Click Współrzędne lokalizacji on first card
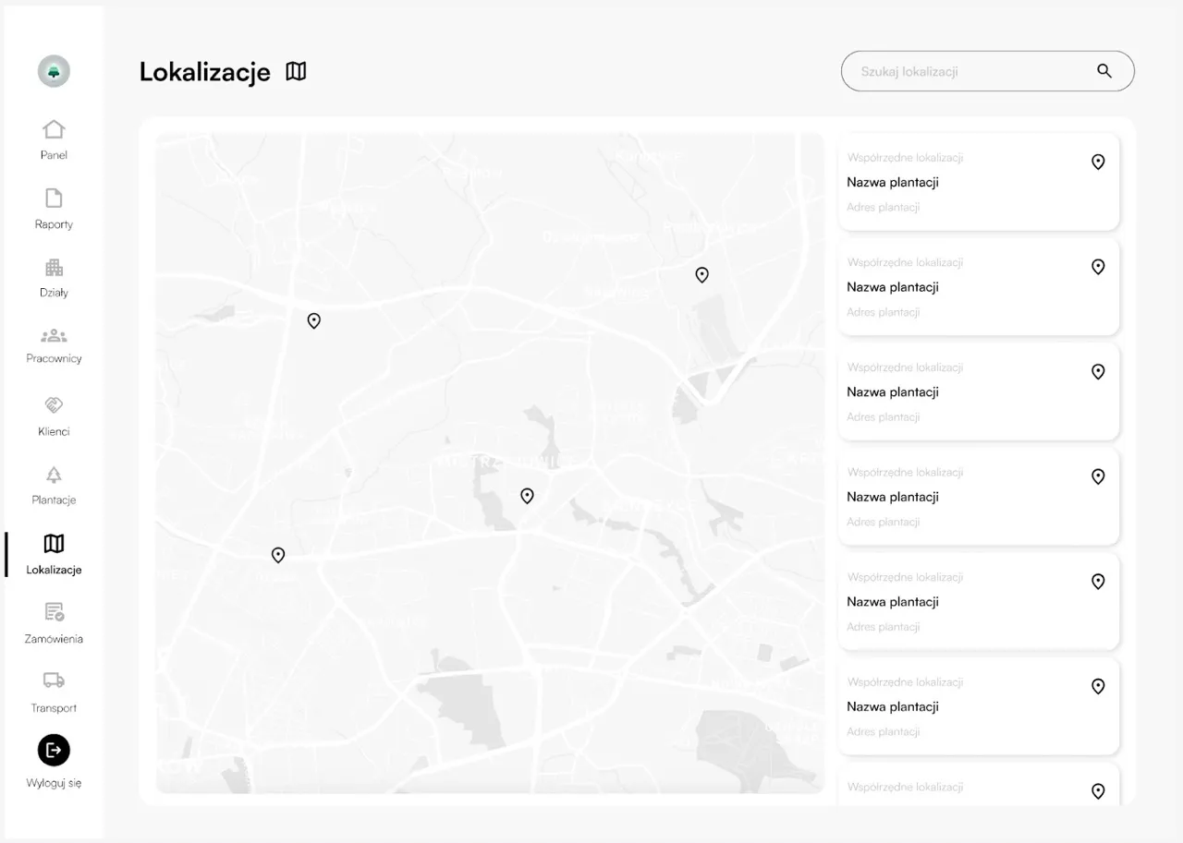The height and width of the screenshot is (843, 1183). [x=905, y=158]
